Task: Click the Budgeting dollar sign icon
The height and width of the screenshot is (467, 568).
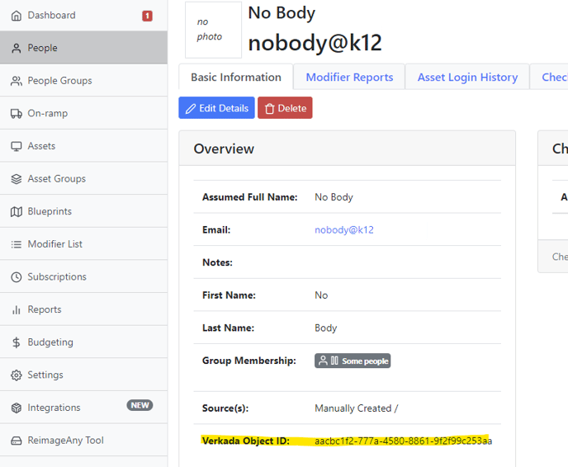Action: pyautogui.click(x=17, y=342)
